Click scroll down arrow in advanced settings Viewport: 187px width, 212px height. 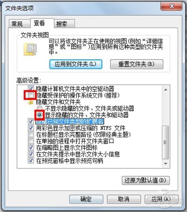click(x=166, y=164)
